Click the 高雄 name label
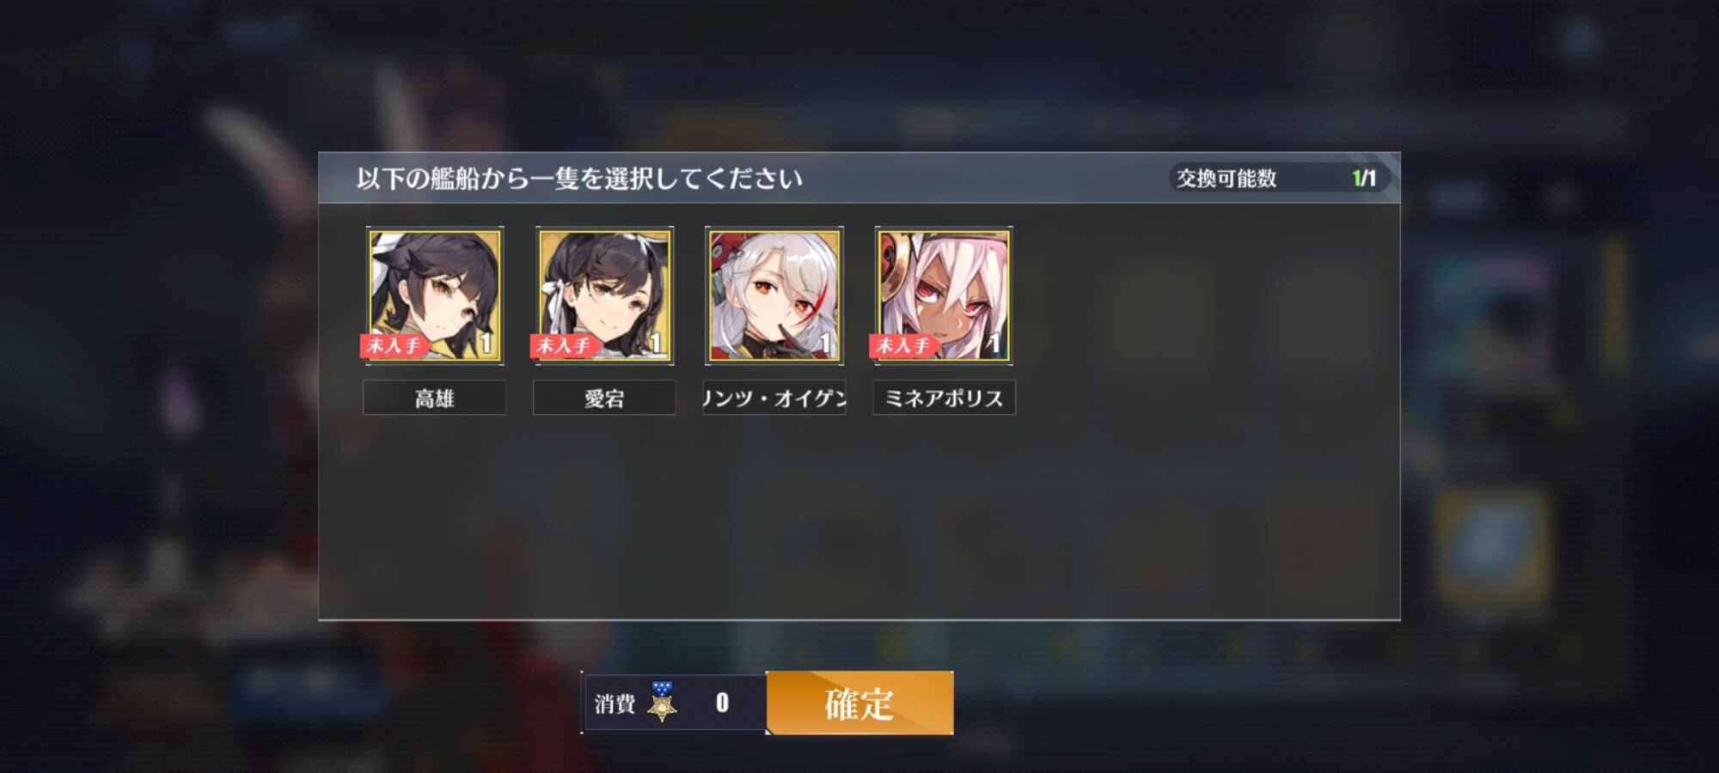 [x=434, y=398]
